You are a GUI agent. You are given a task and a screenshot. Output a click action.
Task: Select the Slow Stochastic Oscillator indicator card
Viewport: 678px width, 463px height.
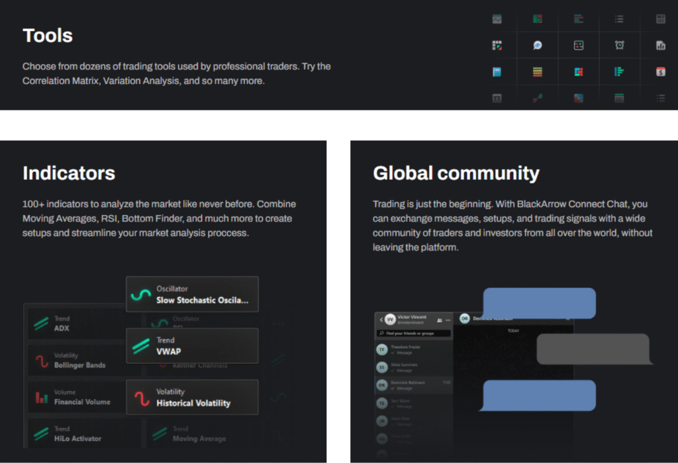(192, 294)
